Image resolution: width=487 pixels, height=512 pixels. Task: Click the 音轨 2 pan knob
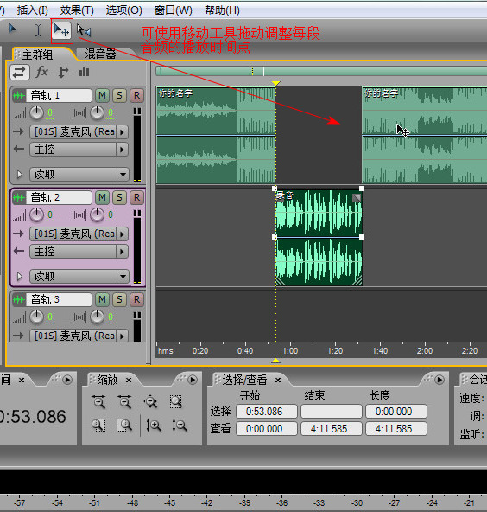click(x=97, y=214)
